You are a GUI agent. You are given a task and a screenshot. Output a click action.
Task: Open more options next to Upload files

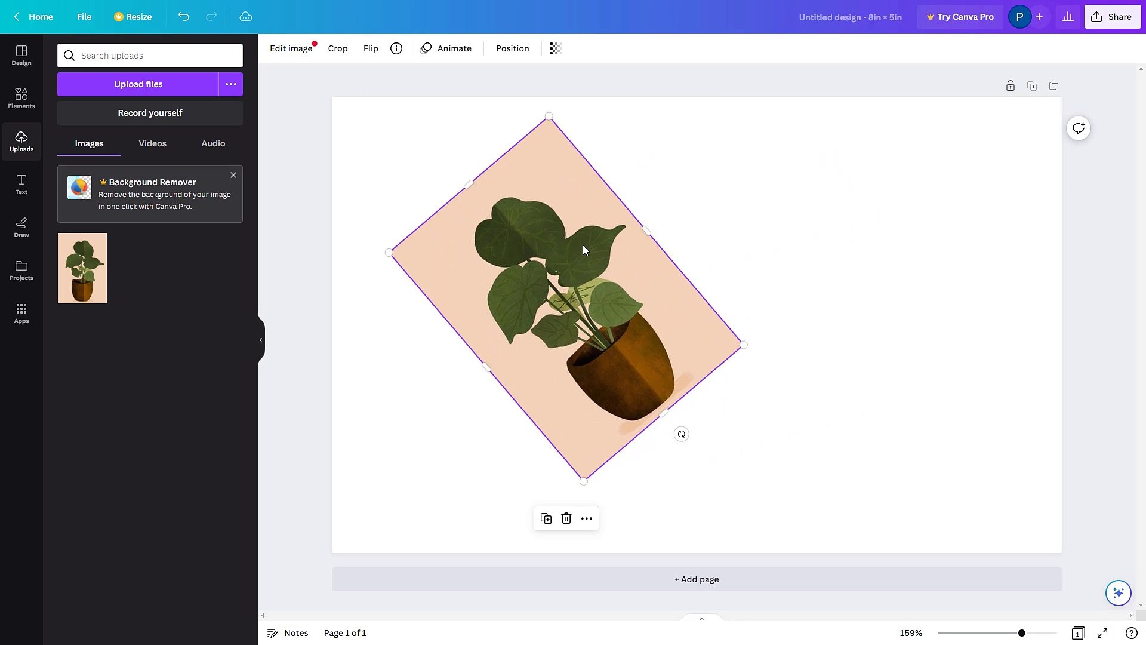click(x=231, y=84)
